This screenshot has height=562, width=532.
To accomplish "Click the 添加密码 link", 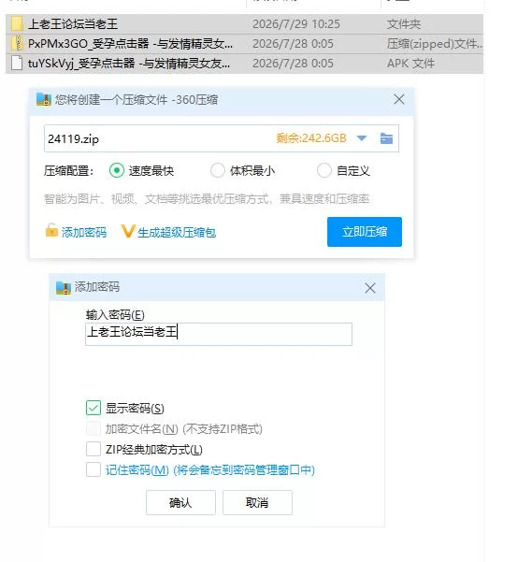I will pos(84,232).
